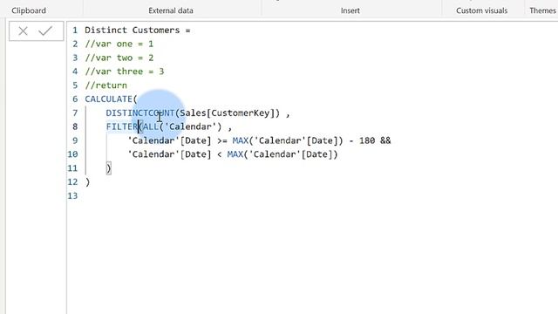Click the MAX function on line 9
The width and height of the screenshot is (558, 314).
tap(241, 140)
